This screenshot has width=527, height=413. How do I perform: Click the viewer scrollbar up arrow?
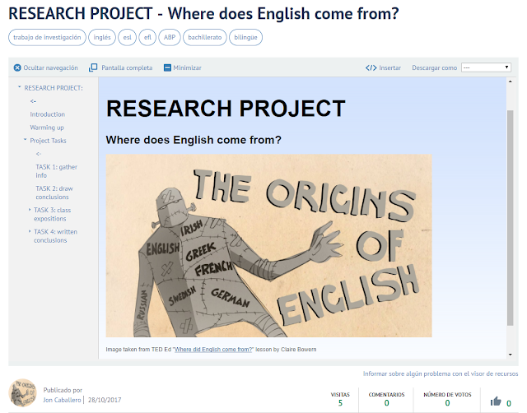(x=511, y=81)
